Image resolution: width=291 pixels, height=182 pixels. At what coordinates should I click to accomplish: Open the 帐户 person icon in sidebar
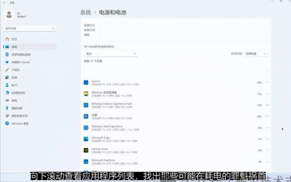[7, 85]
